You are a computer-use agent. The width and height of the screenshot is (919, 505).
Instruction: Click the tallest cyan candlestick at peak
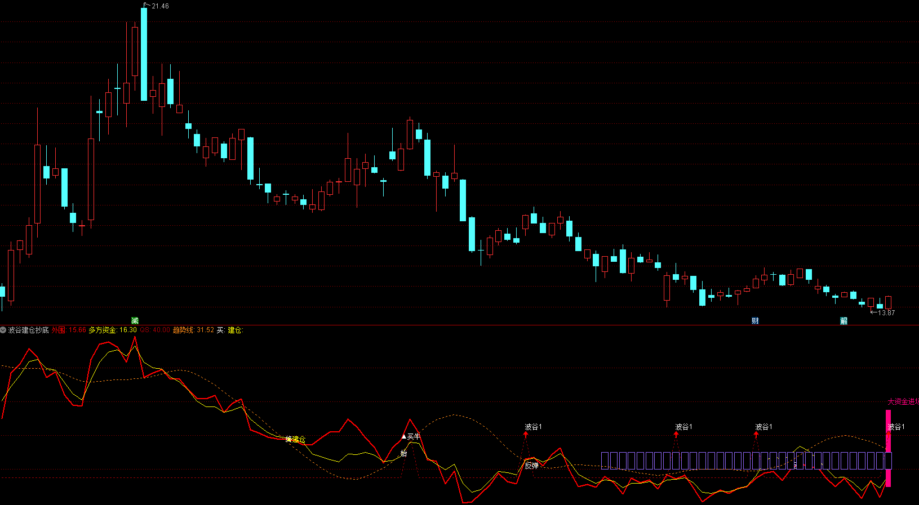(144, 54)
